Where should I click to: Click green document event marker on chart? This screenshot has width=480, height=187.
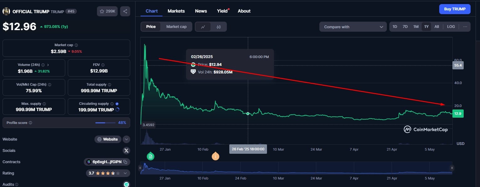coord(151,156)
